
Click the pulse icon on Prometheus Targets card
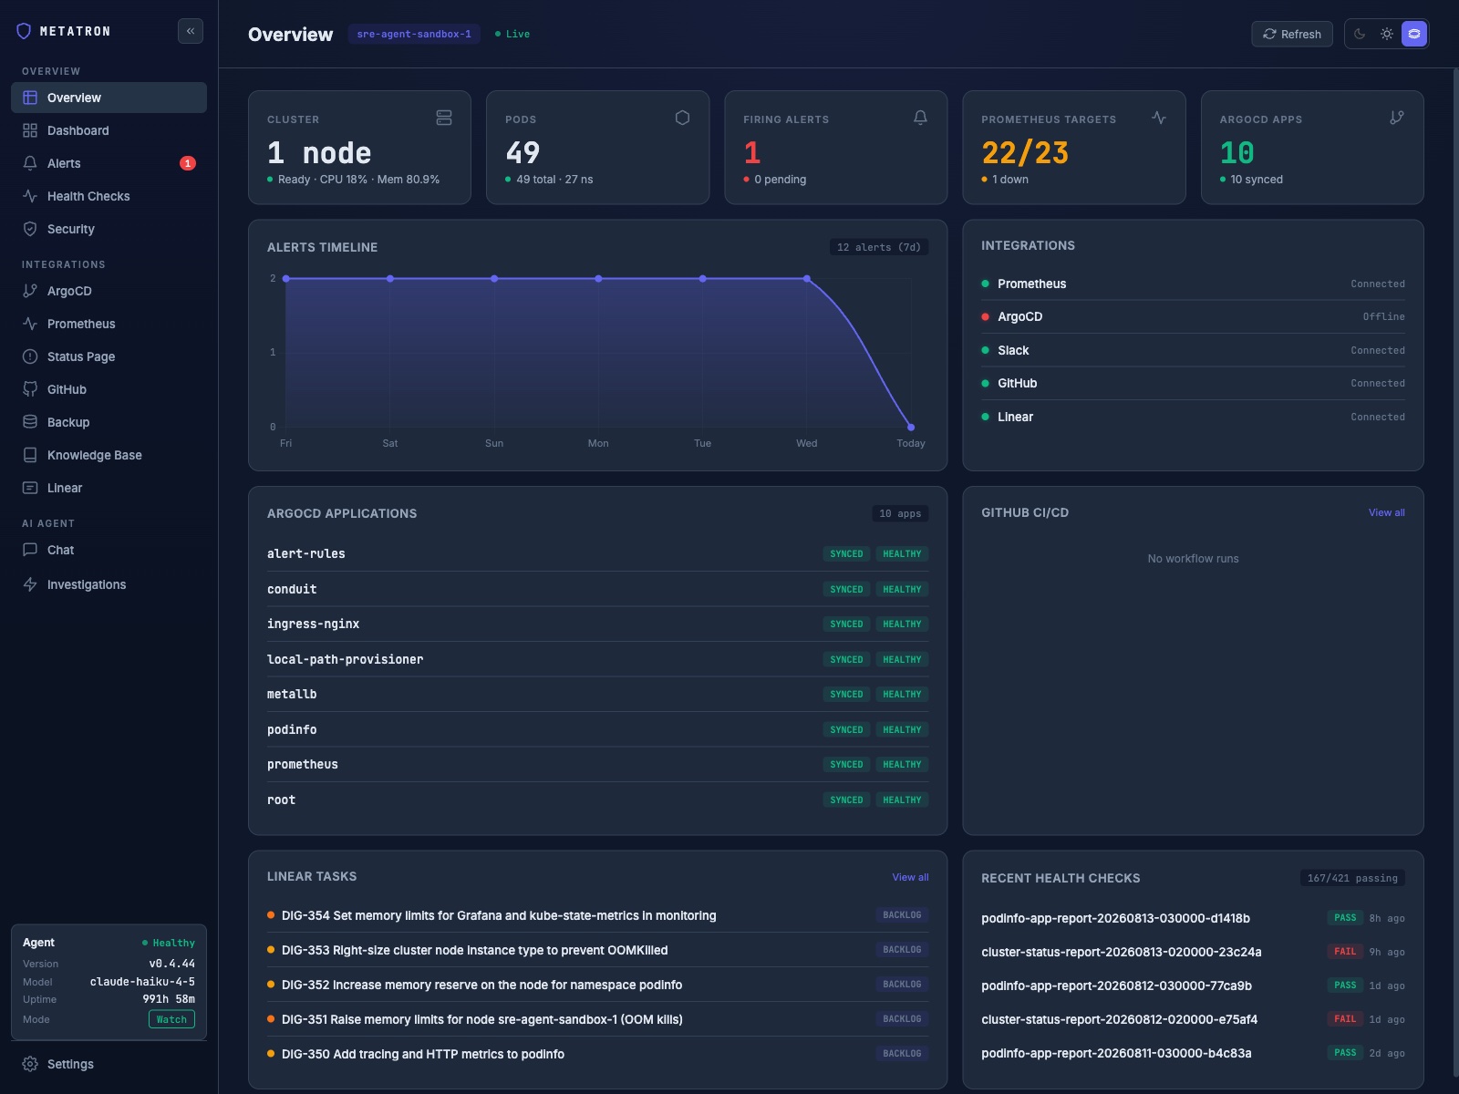point(1159,118)
